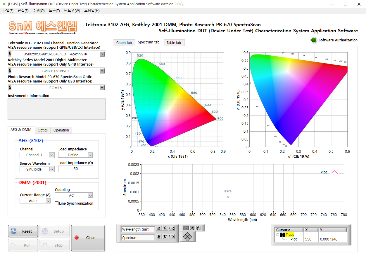Viewport: 366px width, 260px height.
Task: Open the Current Range Auto dropdown
Action: (x=48, y=201)
